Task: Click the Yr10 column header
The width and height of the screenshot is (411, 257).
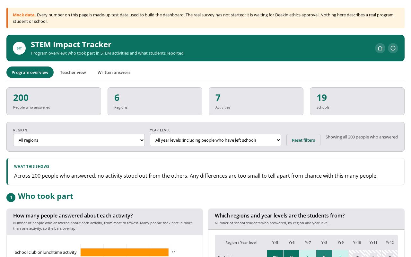Action: pos(357,243)
